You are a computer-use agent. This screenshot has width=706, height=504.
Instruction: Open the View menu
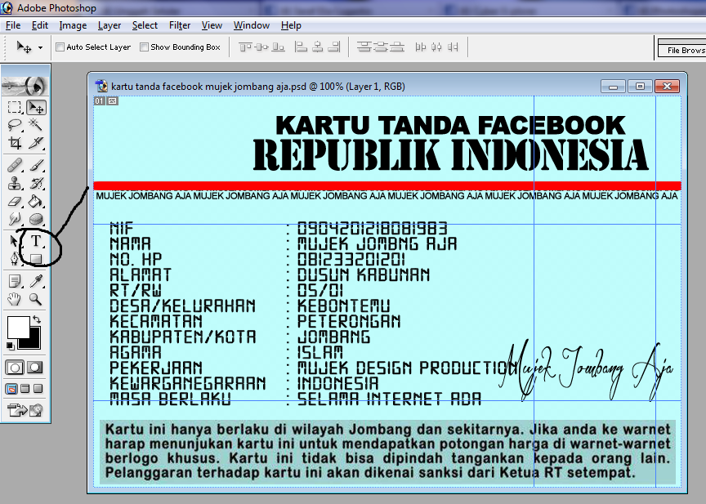(x=212, y=25)
